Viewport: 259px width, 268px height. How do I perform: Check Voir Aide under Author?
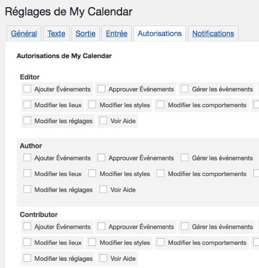click(x=103, y=189)
